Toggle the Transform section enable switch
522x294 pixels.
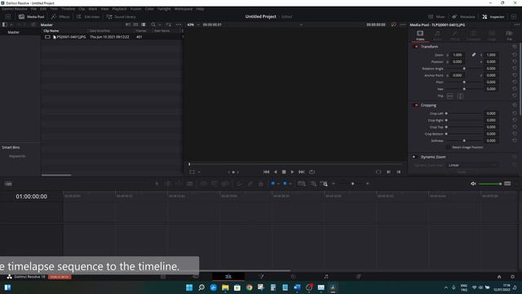coord(416,47)
